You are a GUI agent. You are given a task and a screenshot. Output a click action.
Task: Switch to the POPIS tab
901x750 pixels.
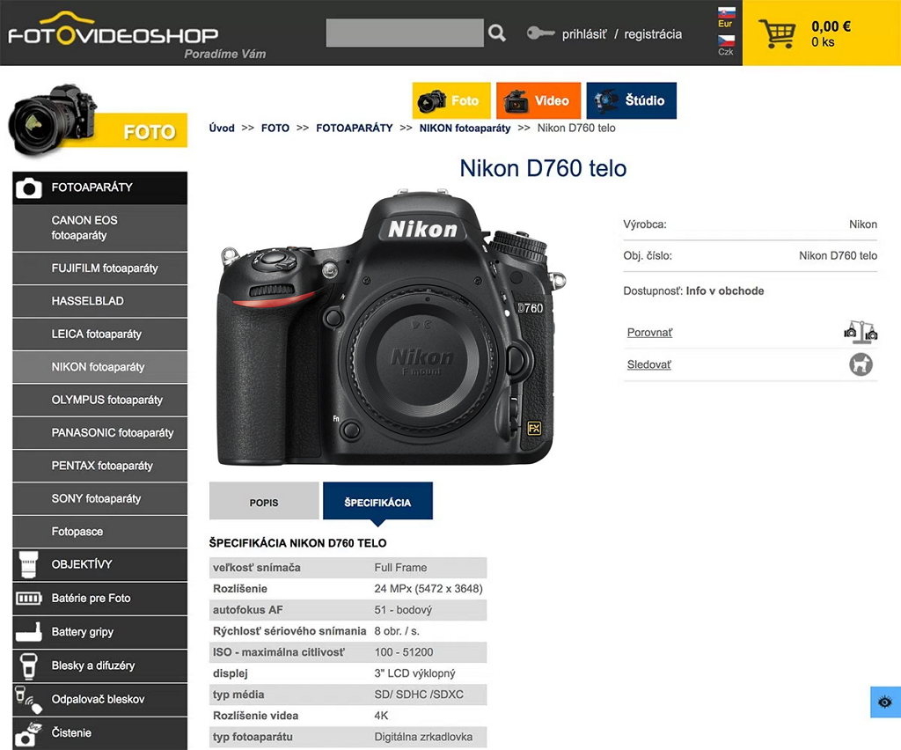(x=263, y=501)
